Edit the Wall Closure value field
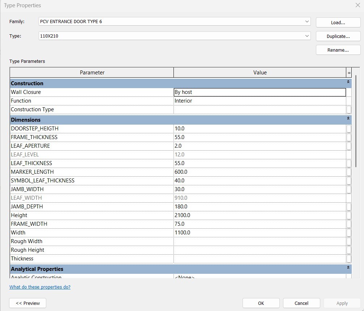Image resolution: width=364 pixels, height=311 pixels. point(260,92)
